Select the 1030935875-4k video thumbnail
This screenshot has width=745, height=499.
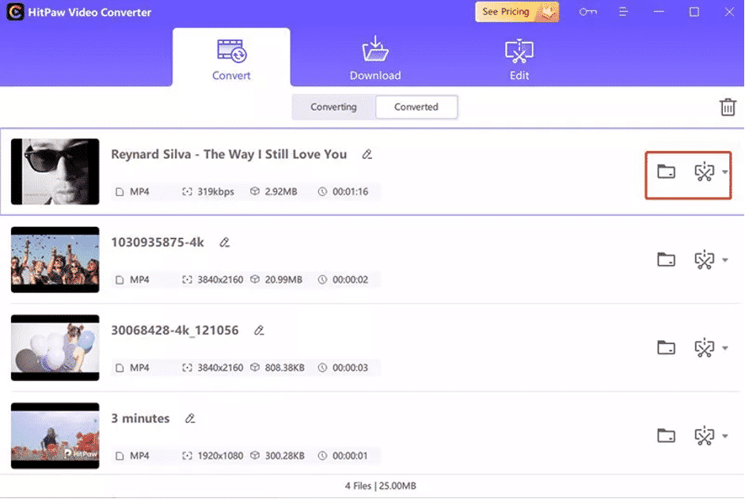(x=55, y=259)
